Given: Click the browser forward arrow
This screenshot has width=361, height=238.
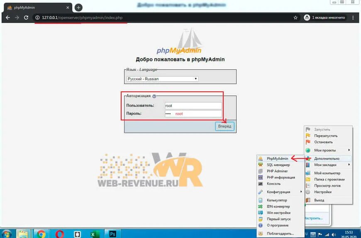Looking at the screenshot, I should tap(17, 17).
